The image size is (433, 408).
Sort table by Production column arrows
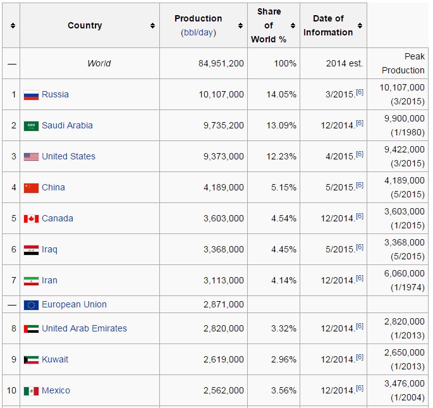(240, 26)
